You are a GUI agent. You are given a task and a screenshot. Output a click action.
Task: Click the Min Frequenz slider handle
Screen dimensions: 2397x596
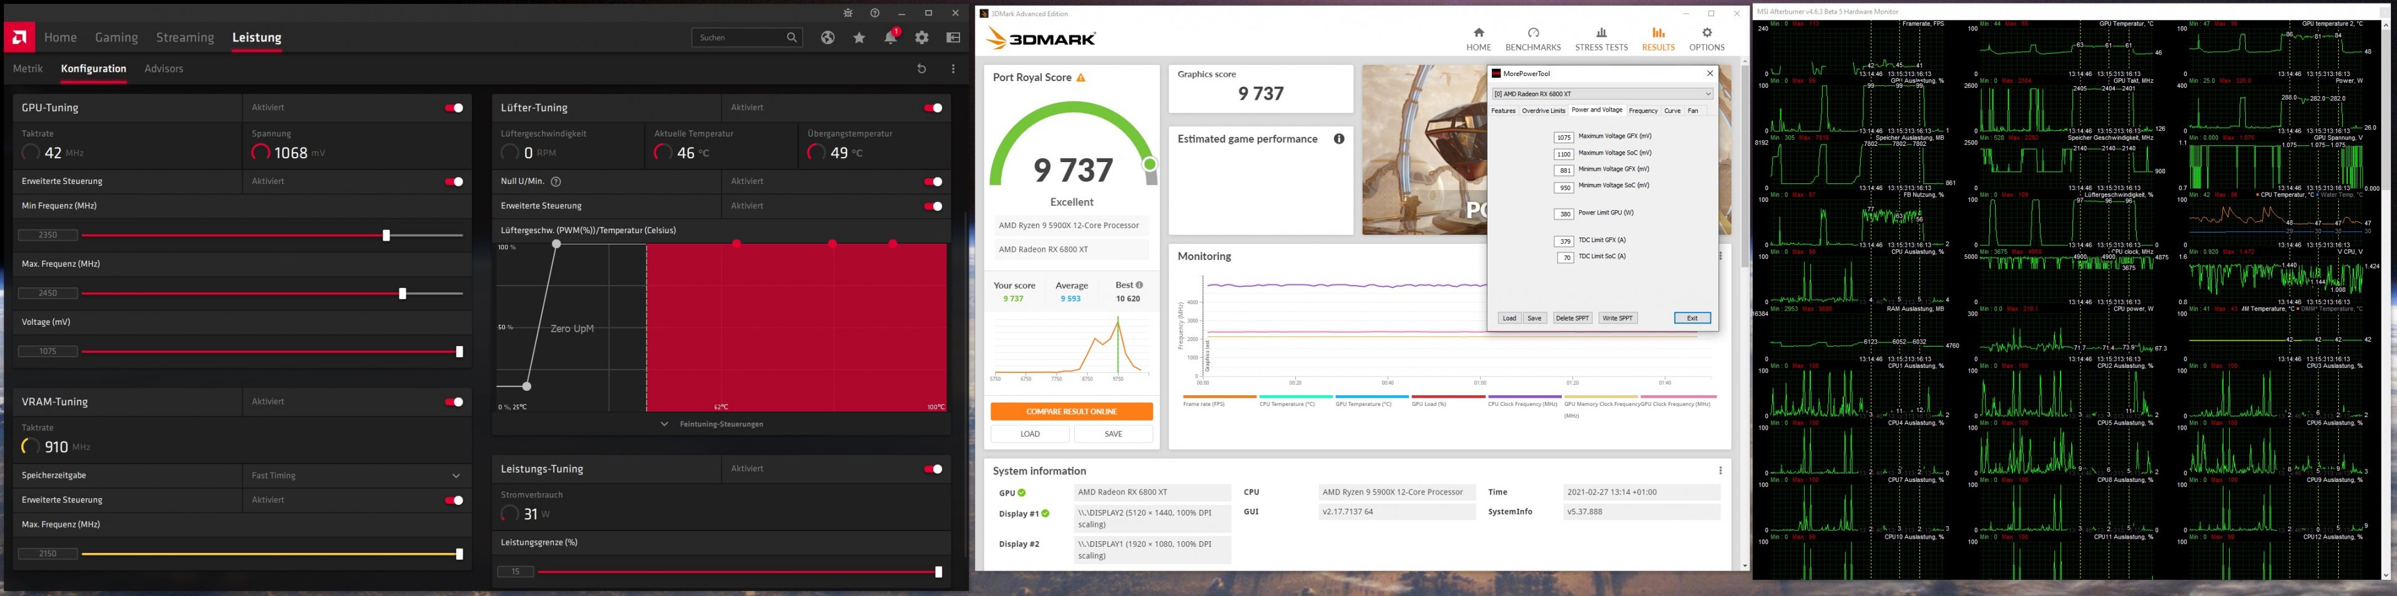tap(386, 235)
